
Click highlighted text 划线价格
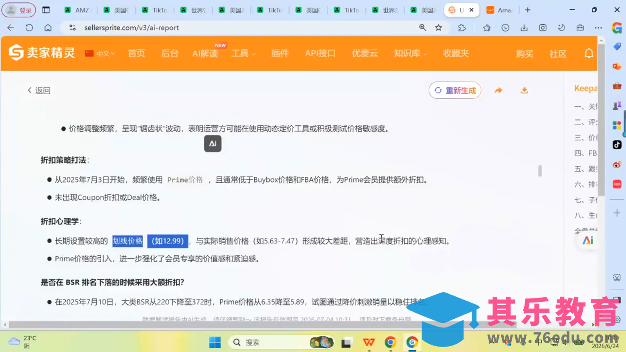tap(128, 241)
